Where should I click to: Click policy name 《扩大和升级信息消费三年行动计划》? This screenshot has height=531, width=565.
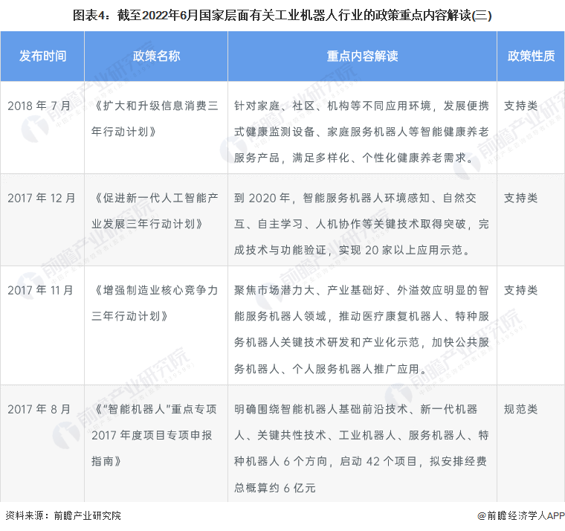155,118
